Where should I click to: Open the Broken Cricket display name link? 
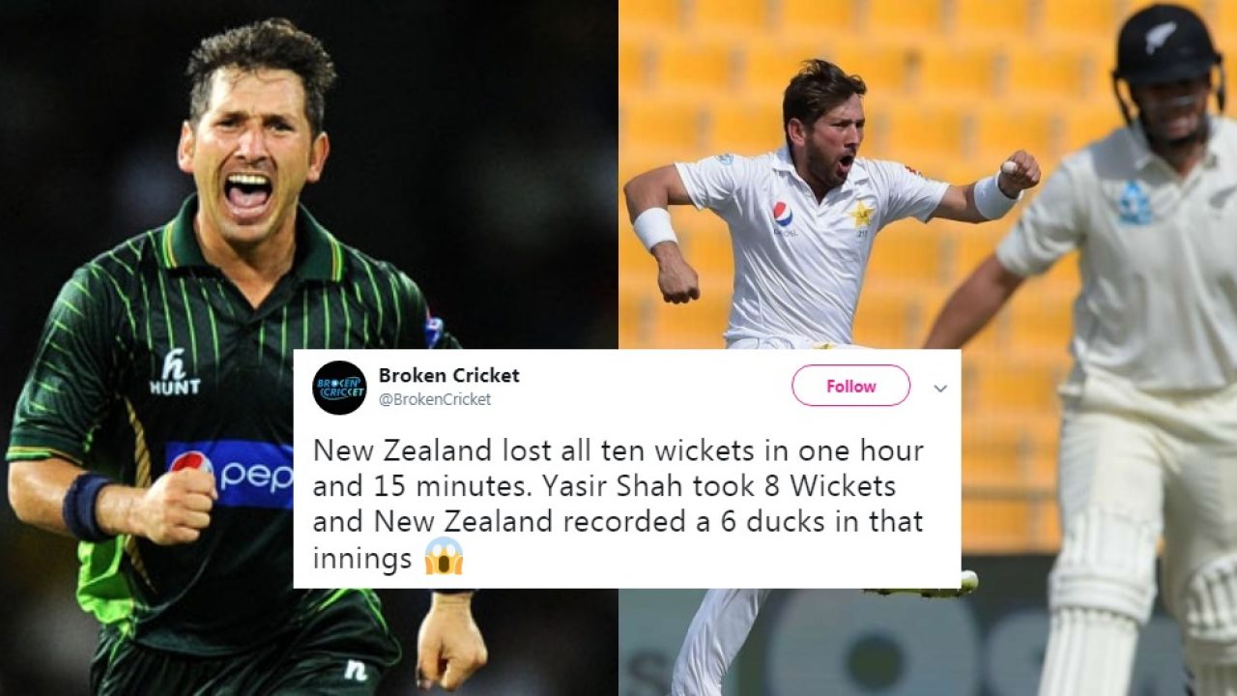448,375
